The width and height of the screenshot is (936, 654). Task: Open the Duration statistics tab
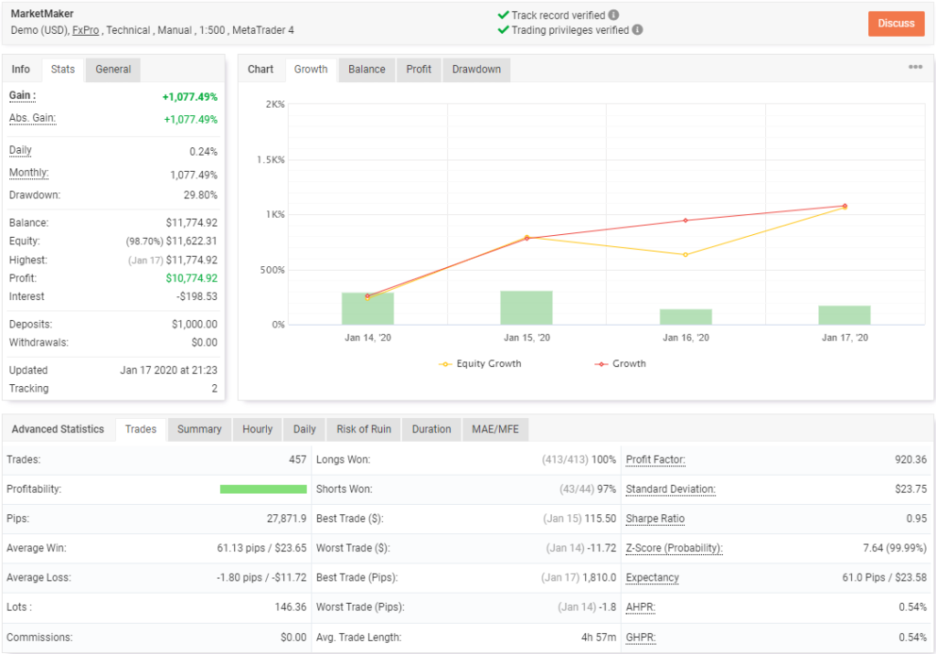(x=431, y=429)
